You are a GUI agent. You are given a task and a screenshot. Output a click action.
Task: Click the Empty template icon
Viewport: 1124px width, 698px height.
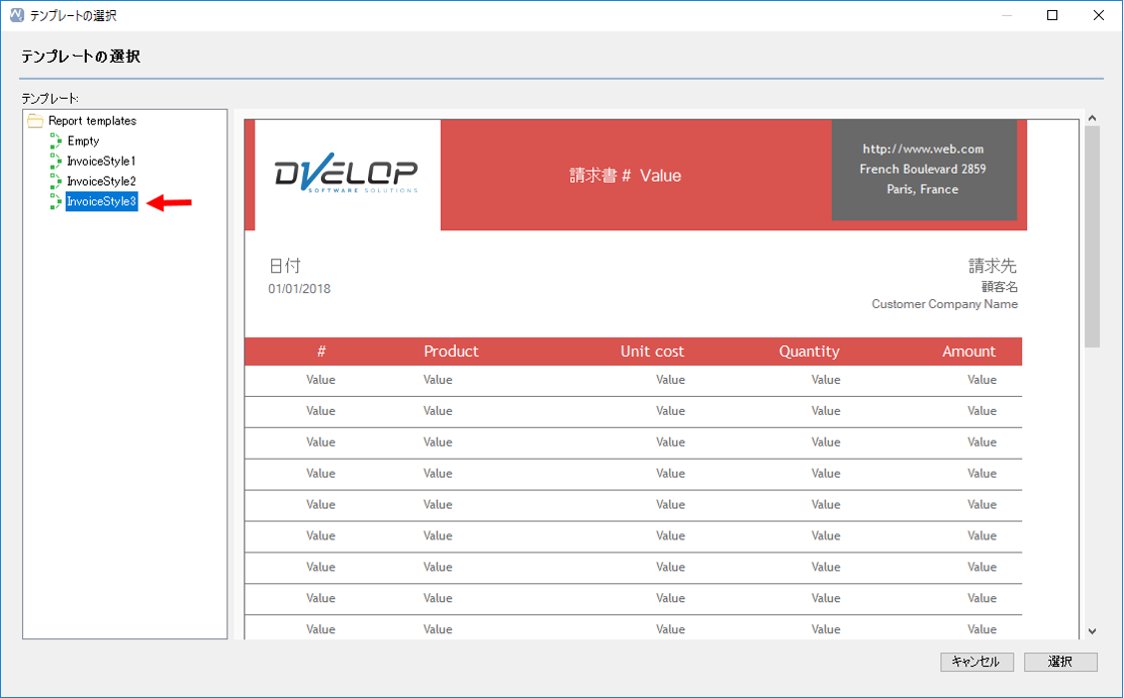(x=56, y=141)
